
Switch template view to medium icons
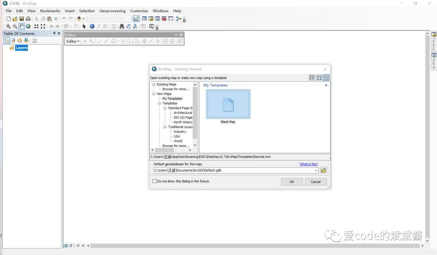click(319, 77)
